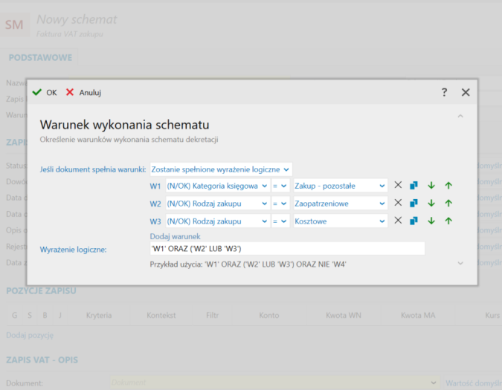Image resolution: width=502 pixels, height=390 pixels.
Task: Open 'Zostanie spełnione wyrażenie logiczne' dropdown
Action: [221, 169]
